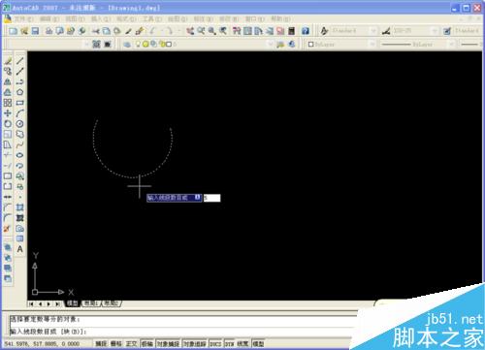Click the Layer Previous icon
The width and height of the screenshot is (485, 350).
[x=291, y=44]
